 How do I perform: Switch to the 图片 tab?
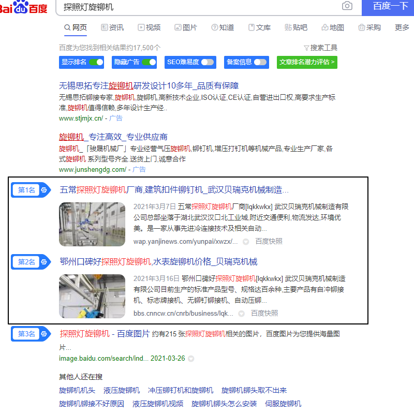coord(186,27)
